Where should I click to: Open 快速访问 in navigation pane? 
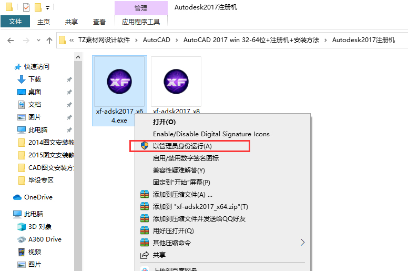[x=37, y=67]
